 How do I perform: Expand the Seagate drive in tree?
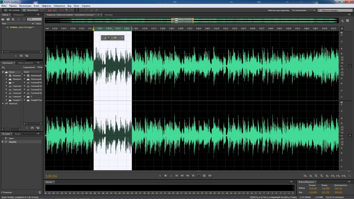6,100
